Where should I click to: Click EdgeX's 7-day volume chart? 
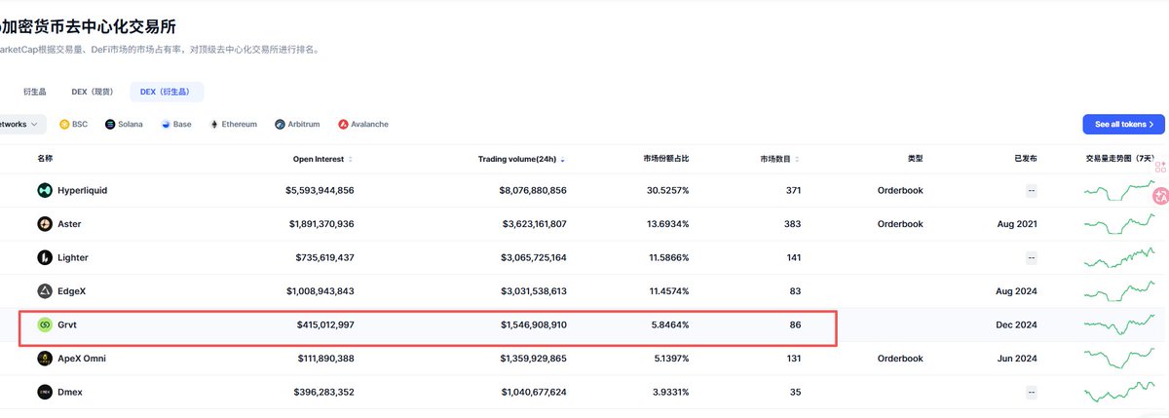point(1119,291)
